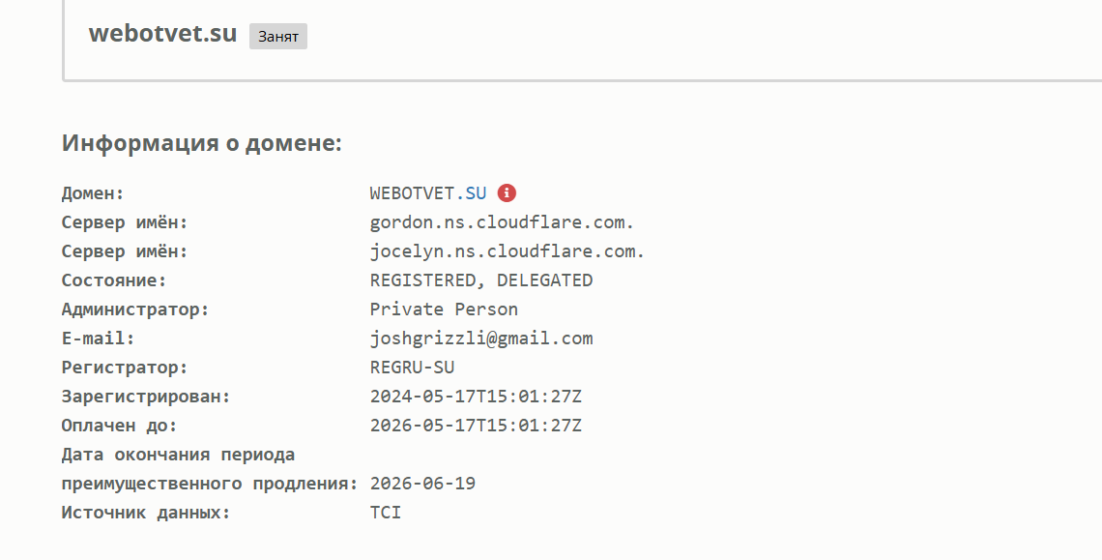Image resolution: width=1102 pixels, height=560 pixels.
Task: Click the red info icon beside WEBOTVET.SU
Action: point(507,192)
